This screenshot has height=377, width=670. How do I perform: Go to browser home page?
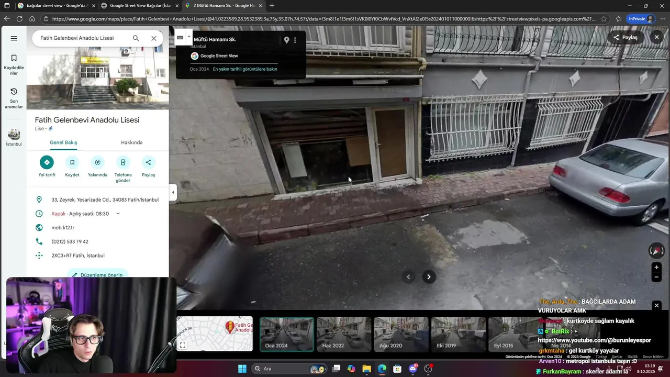(x=32, y=19)
